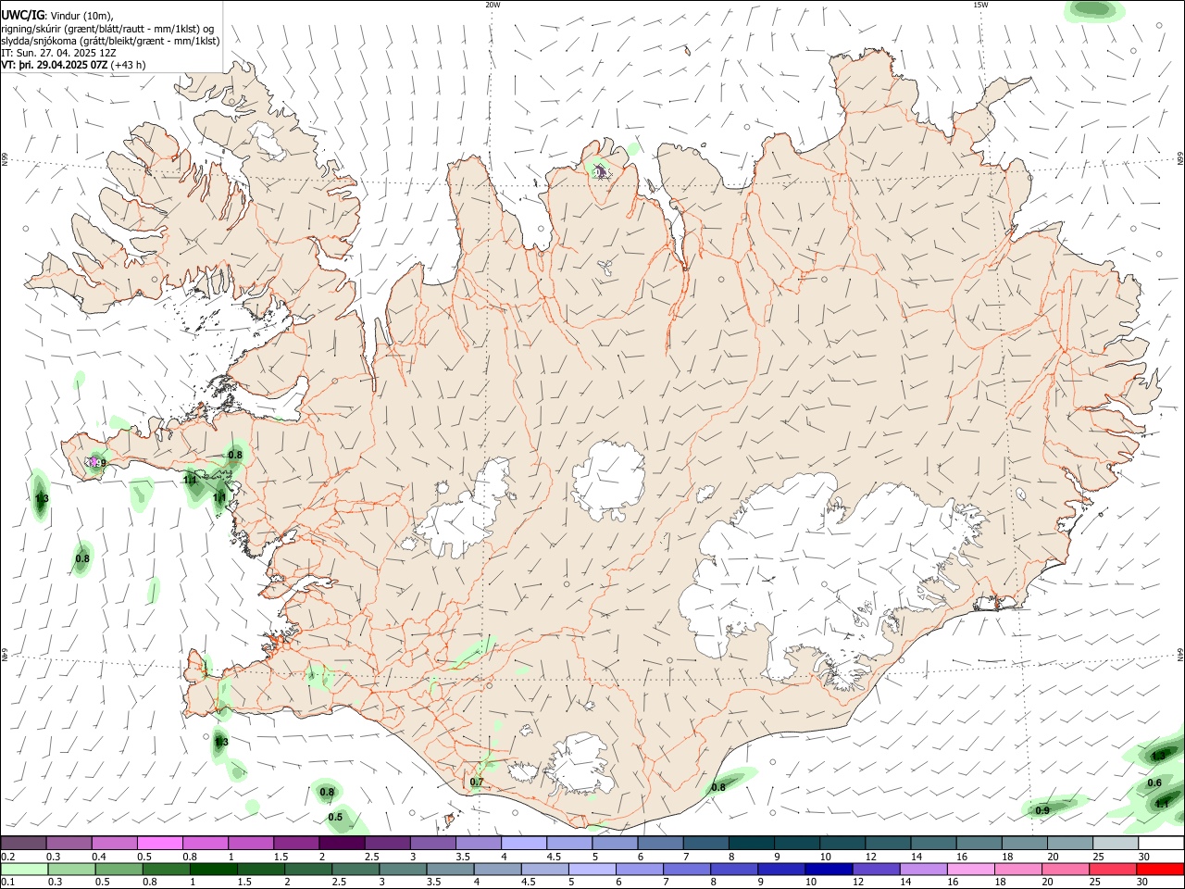Screen dimensions: 1185x889
Task: Select the darkest purple 2–2.5 snow swatch
Action: [341, 843]
